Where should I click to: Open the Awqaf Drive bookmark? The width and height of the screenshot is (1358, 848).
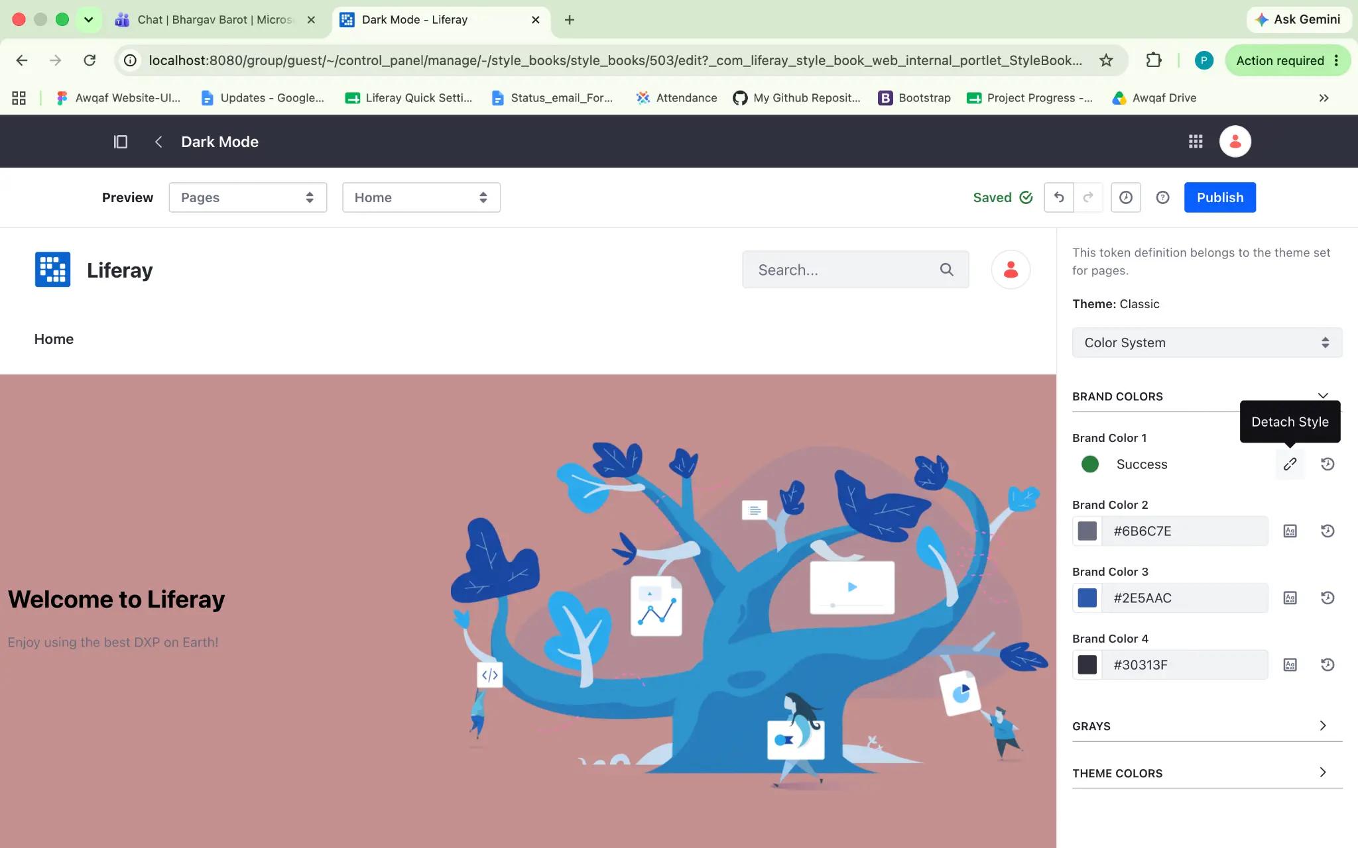pos(1154,98)
